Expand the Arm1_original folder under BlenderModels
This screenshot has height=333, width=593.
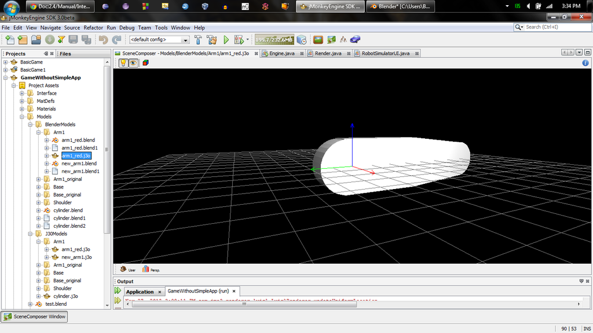click(x=39, y=179)
